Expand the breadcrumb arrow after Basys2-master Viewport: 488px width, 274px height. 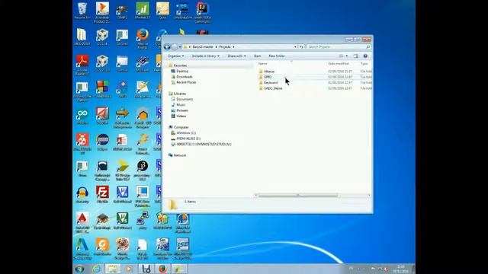[x=216, y=47]
